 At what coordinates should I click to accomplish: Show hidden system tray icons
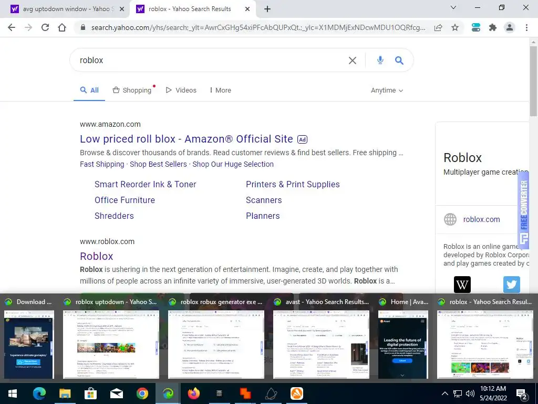coord(444,393)
